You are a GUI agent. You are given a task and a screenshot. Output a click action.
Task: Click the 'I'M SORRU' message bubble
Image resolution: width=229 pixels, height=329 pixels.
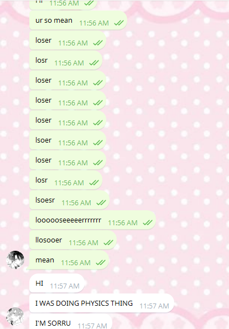[x=71, y=321]
